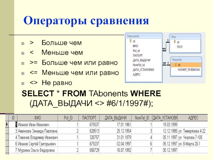This screenshot has width=213, height=160.
Task: Select the highlighted id field in TNomTel
Action: (x=186, y=65)
